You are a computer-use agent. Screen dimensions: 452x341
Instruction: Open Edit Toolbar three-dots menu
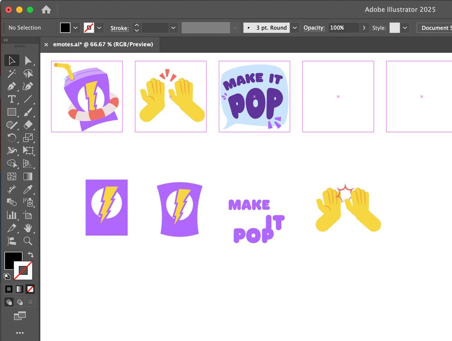click(x=20, y=333)
